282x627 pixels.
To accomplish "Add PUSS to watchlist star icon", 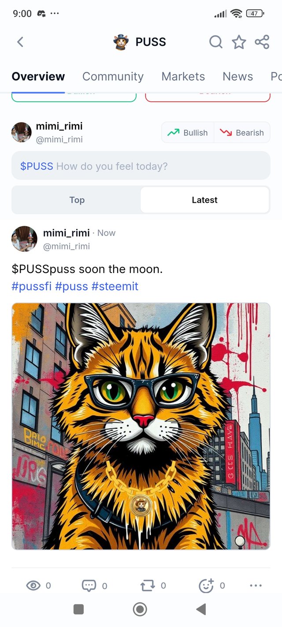I will pos(239,42).
